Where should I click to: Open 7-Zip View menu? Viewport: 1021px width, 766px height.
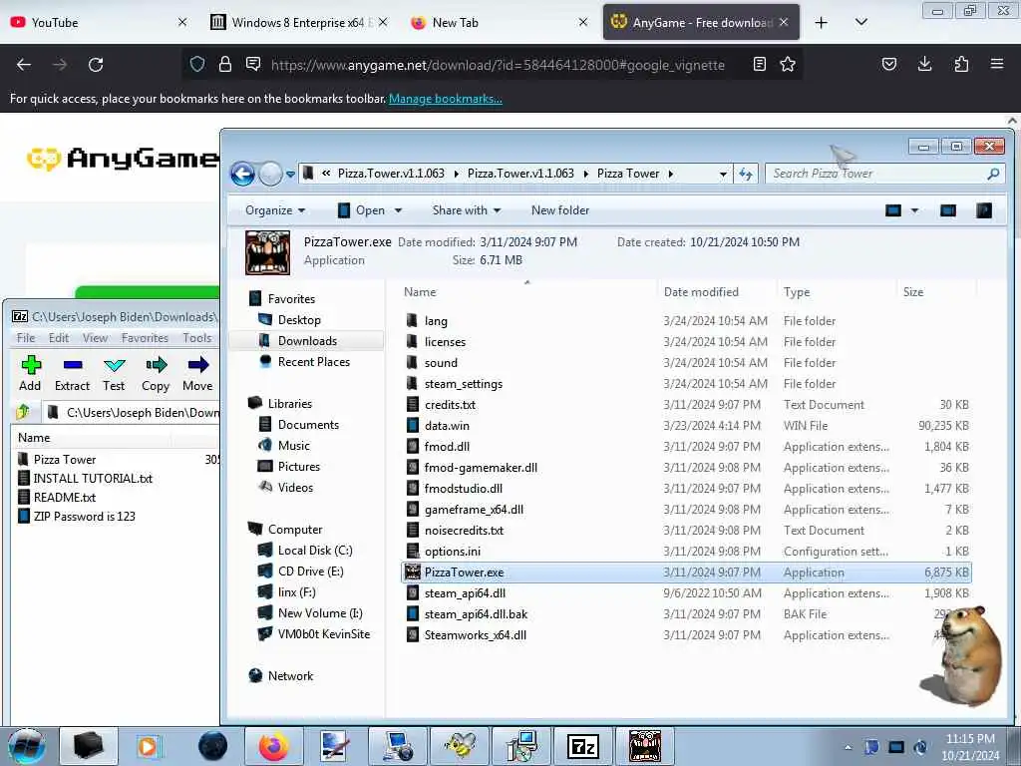[95, 338]
